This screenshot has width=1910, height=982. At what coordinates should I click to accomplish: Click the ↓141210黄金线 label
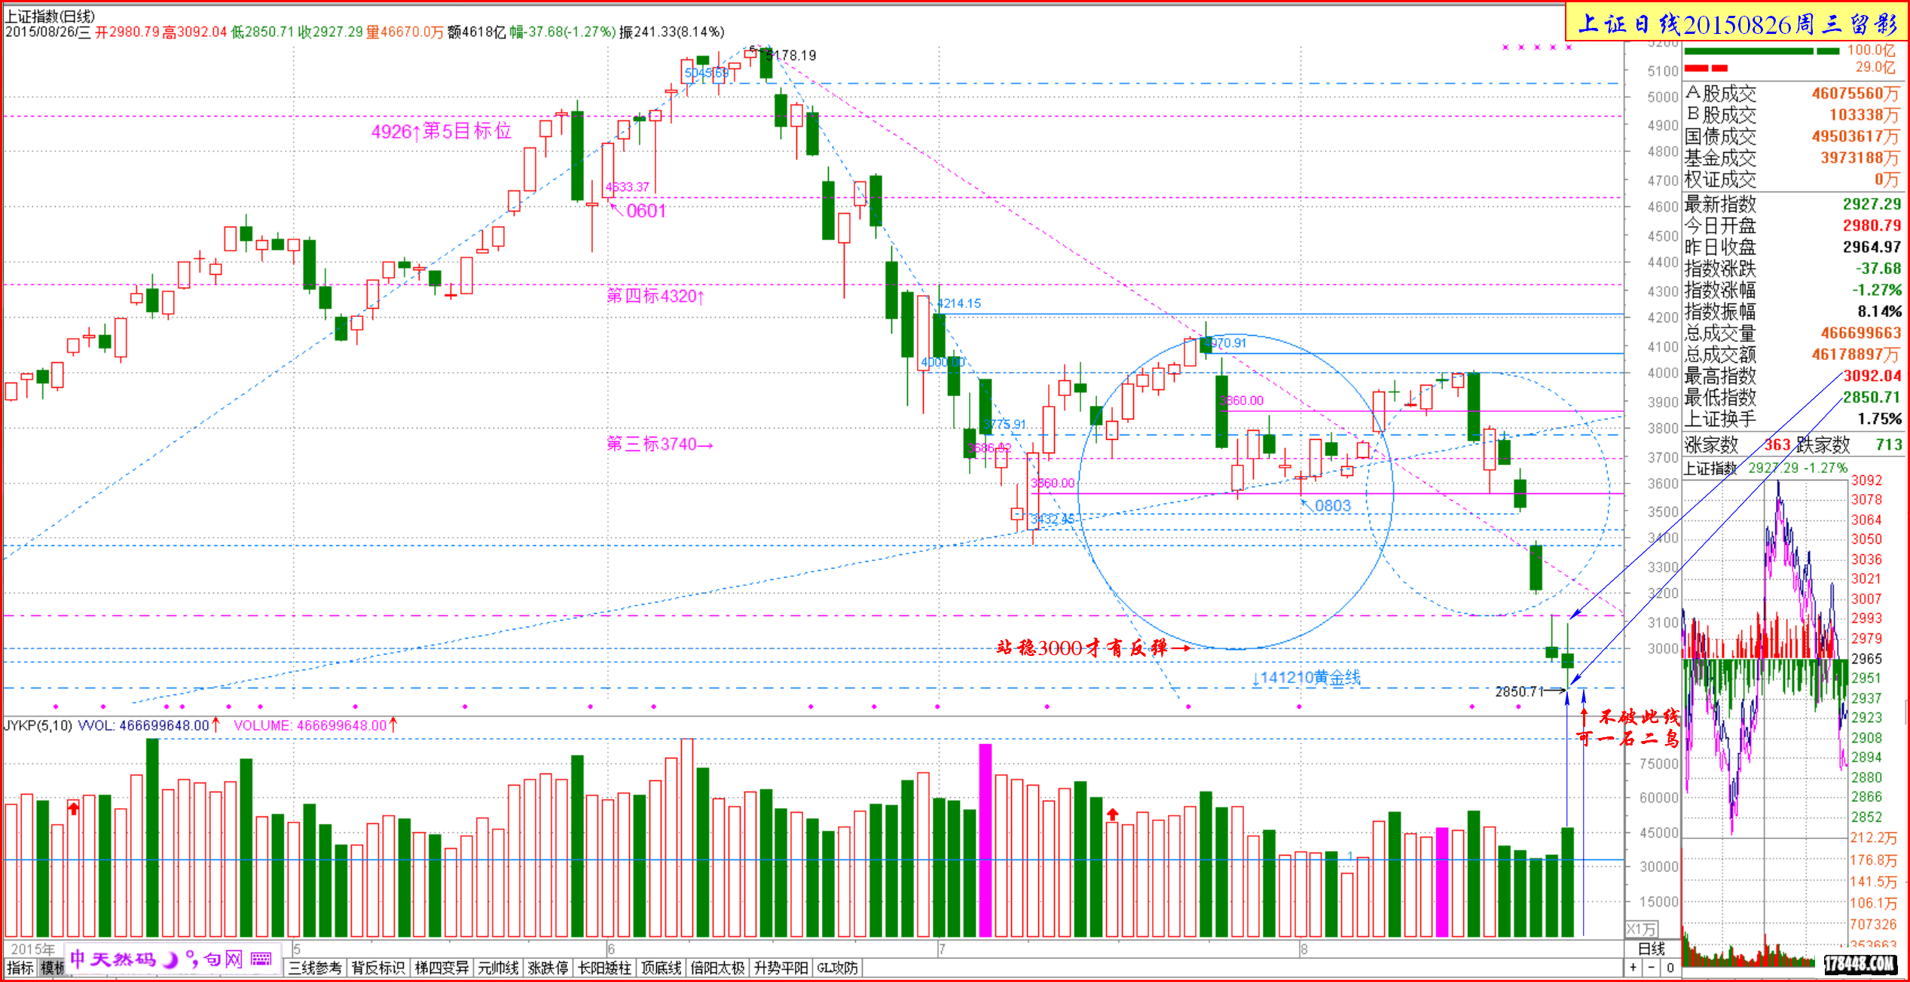pos(1306,678)
